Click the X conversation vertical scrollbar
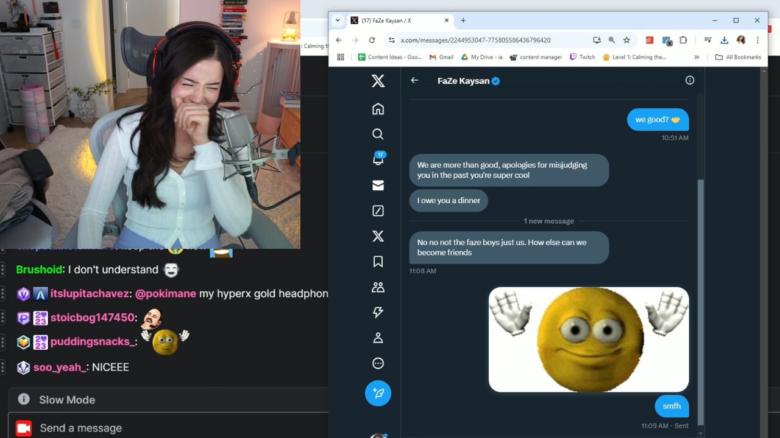The width and height of the screenshot is (780, 438). 700,302
